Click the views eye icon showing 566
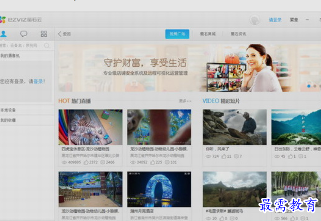The height and width of the screenshot is (221, 321). click(277, 218)
